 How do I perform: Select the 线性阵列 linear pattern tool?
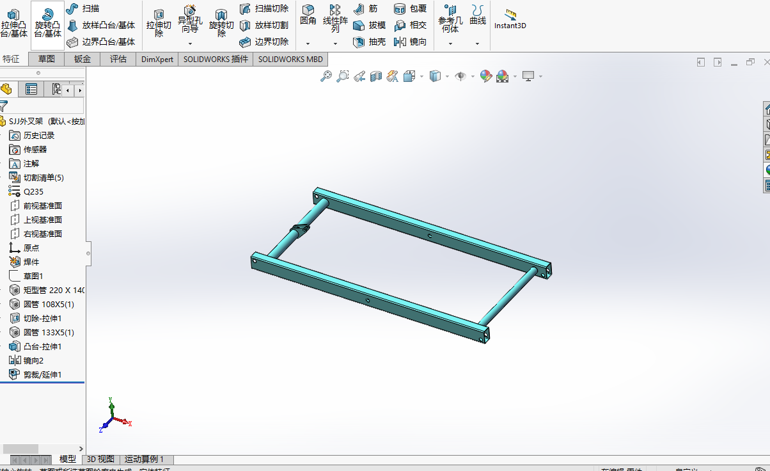335,19
